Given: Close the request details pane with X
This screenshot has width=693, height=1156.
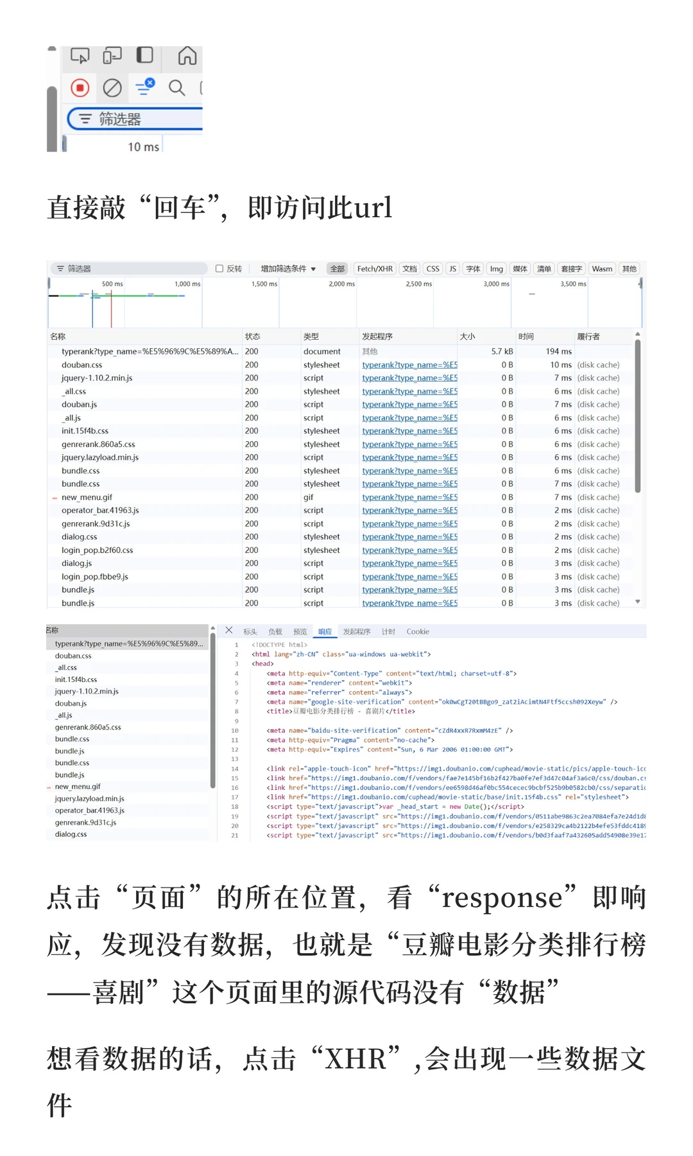Looking at the screenshot, I should click(229, 631).
